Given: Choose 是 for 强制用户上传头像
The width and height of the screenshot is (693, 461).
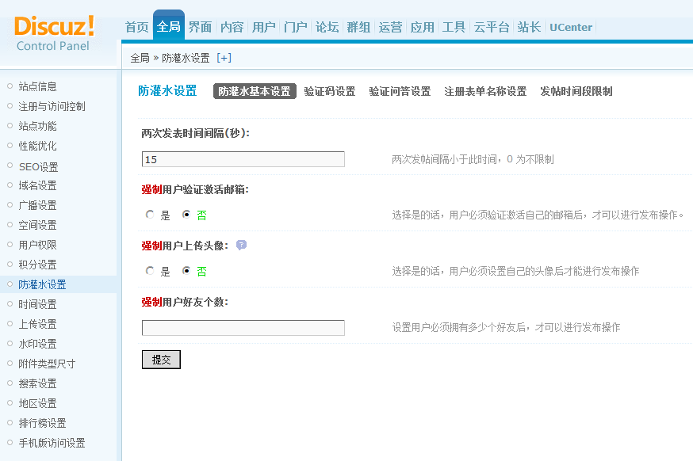Looking at the screenshot, I should (150, 271).
